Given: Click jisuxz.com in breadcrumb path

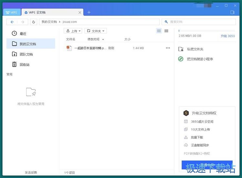Looking at the screenshot, I should tap(70, 22).
